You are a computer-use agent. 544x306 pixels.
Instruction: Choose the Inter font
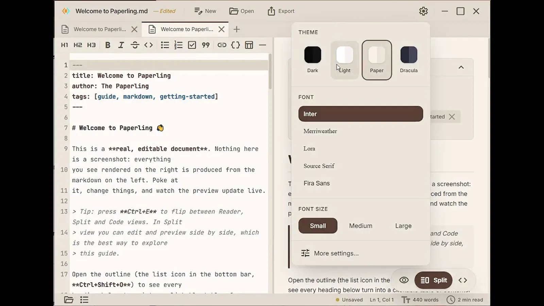[361, 114]
